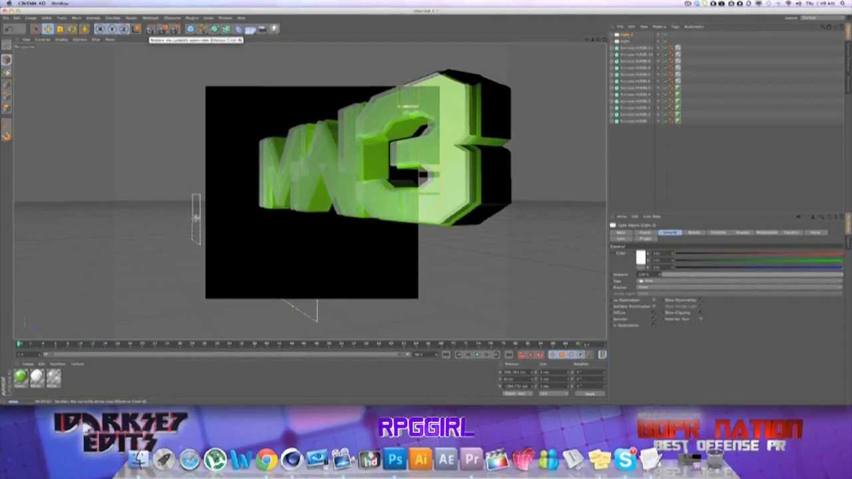Toggle the Z-axis lock
This screenshot has width=852, height=479.
click(124, 29)
